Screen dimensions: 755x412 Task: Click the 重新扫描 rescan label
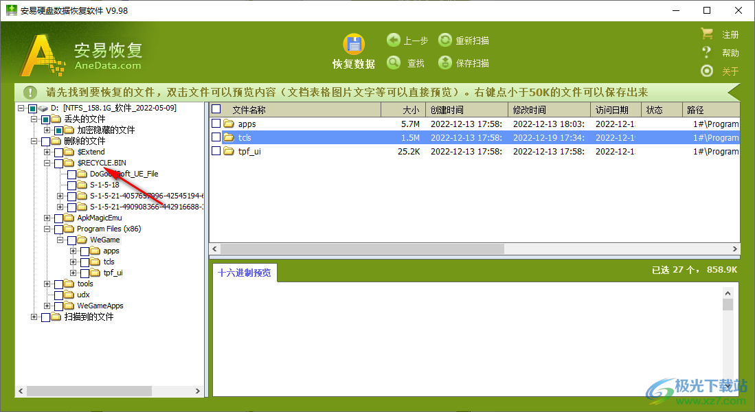tap(473, 41)
